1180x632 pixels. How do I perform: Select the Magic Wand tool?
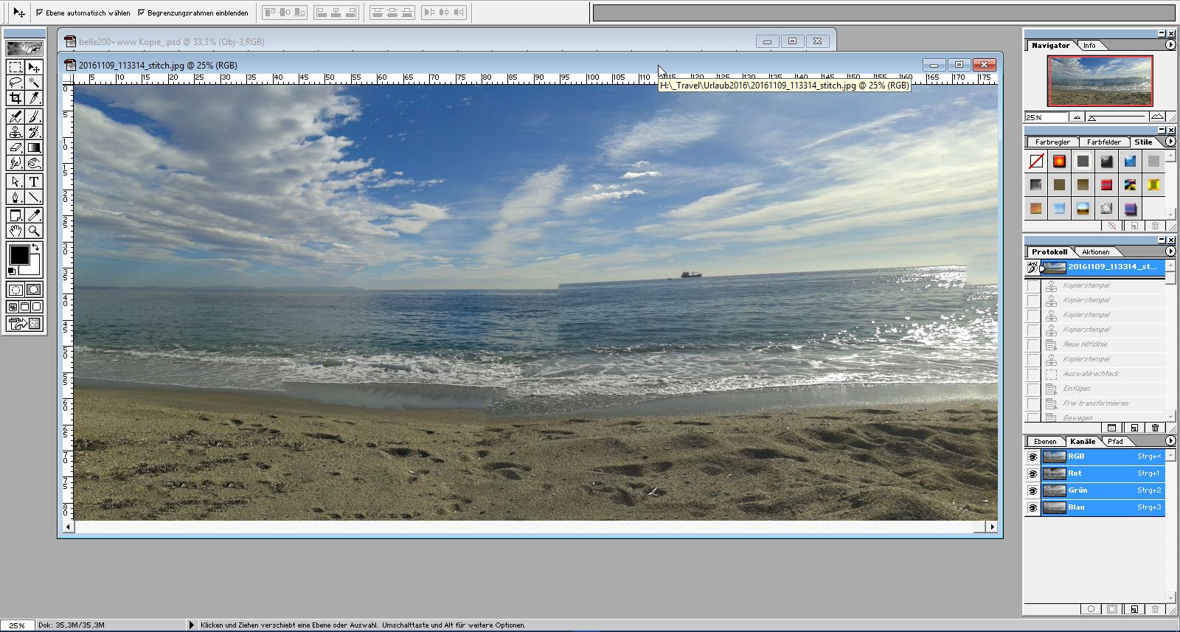(34, 83)
